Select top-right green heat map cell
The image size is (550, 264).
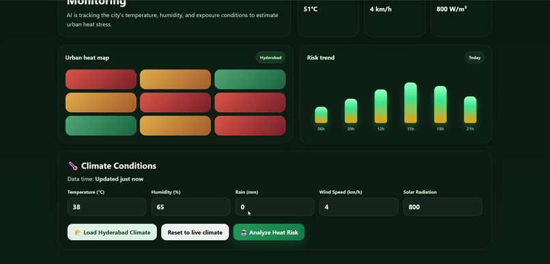click(x=250, y=79)
